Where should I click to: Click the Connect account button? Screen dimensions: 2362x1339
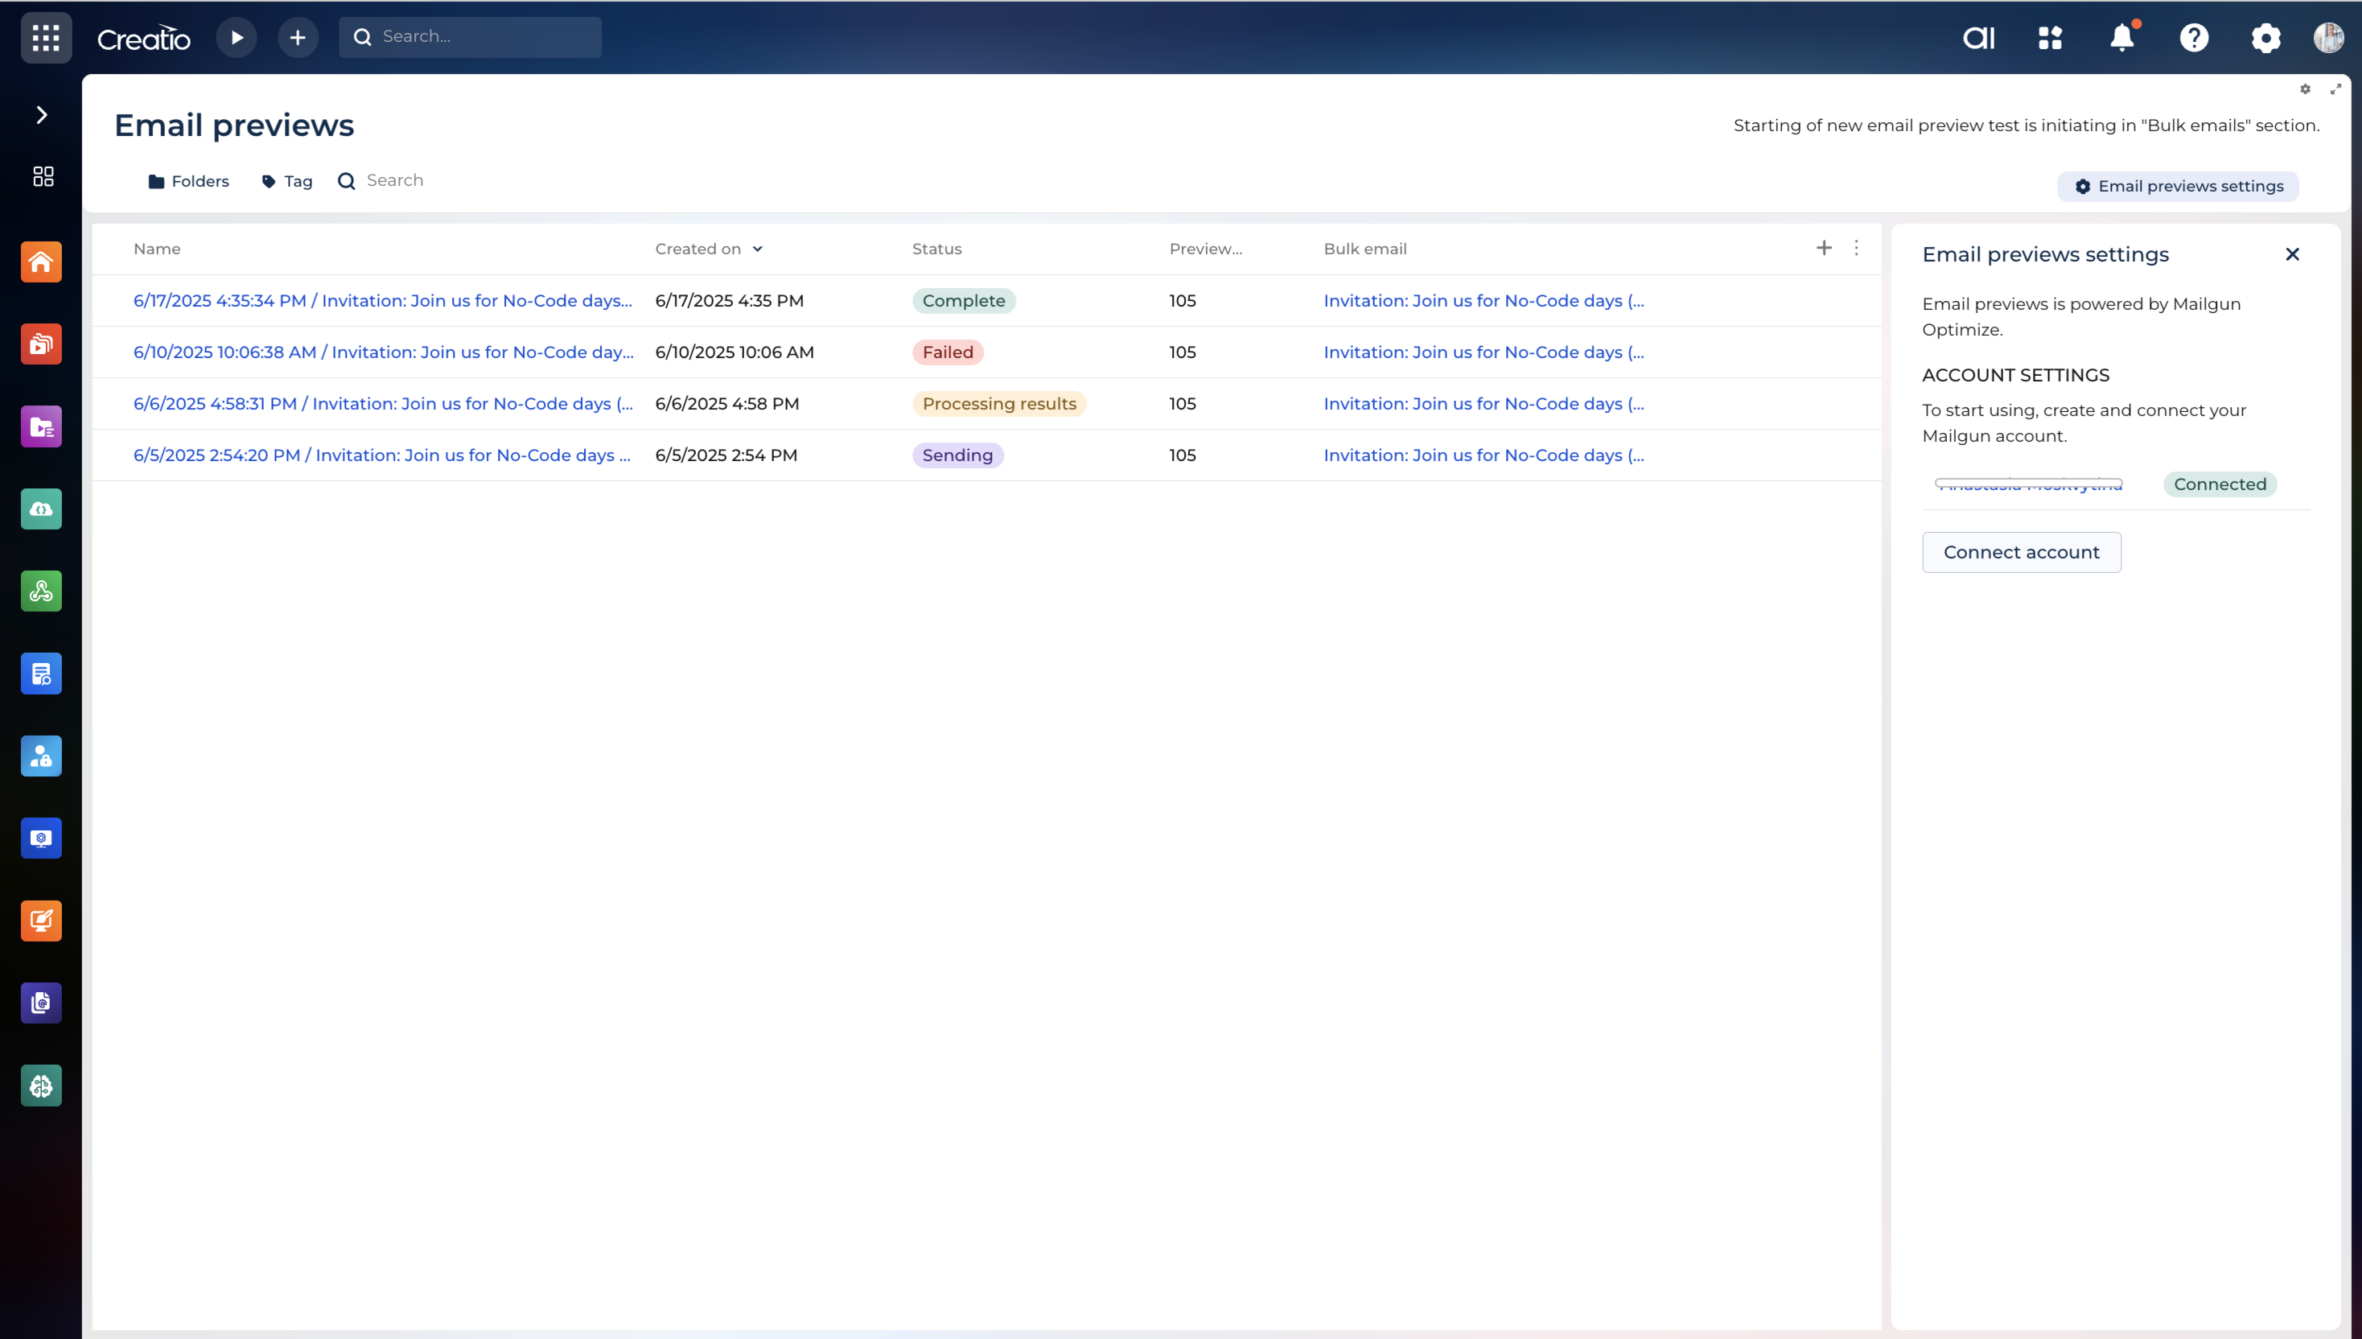[2021, 552]
